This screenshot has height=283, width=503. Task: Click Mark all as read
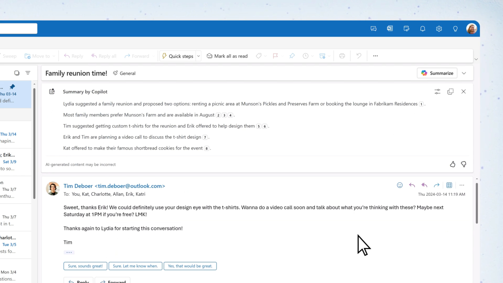(x=227, y=56)
